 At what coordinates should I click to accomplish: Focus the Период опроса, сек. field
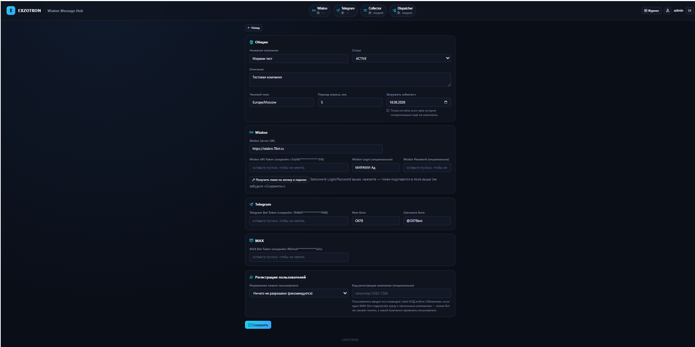point(350,102)
